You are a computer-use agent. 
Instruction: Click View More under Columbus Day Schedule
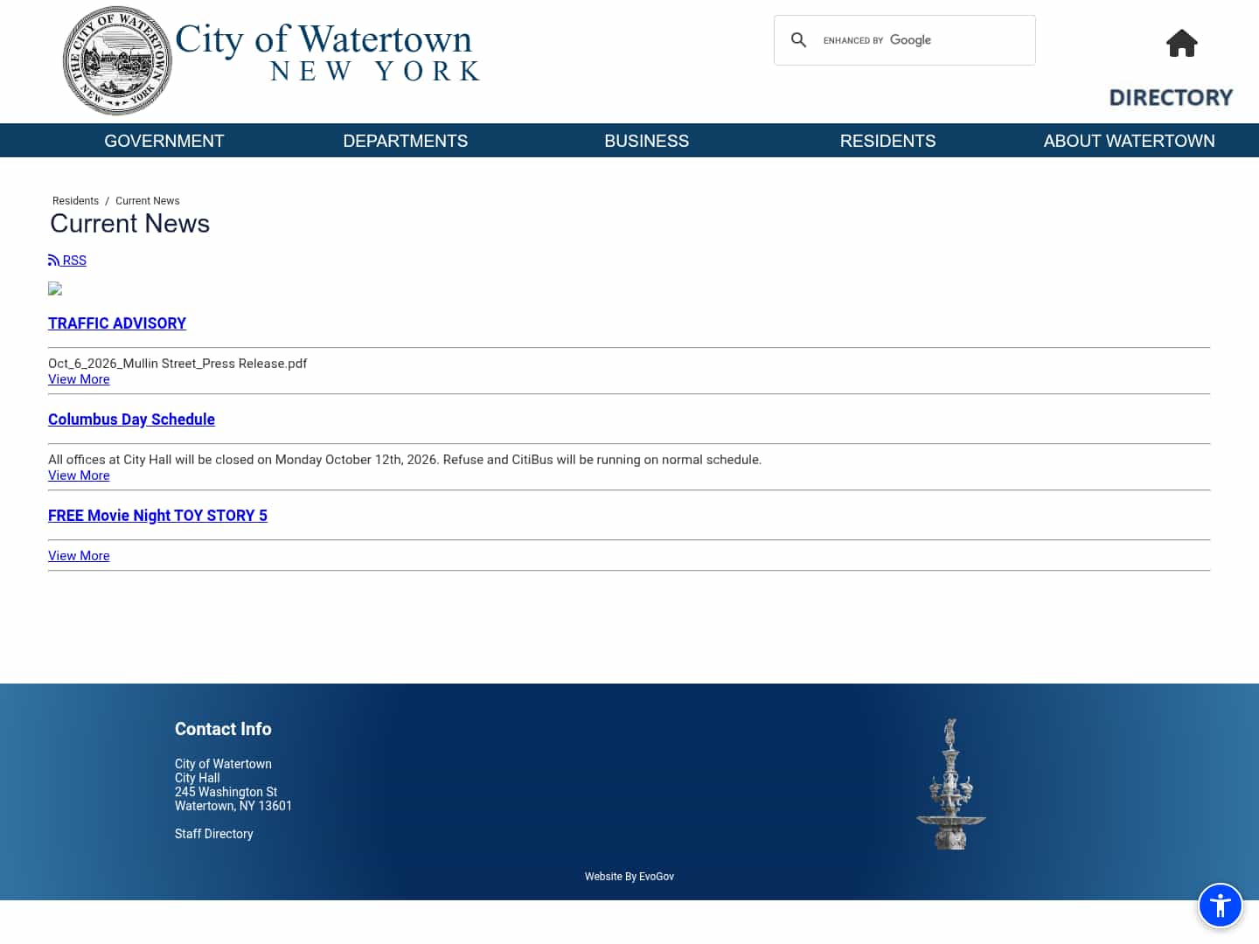[x=79, y=475]
